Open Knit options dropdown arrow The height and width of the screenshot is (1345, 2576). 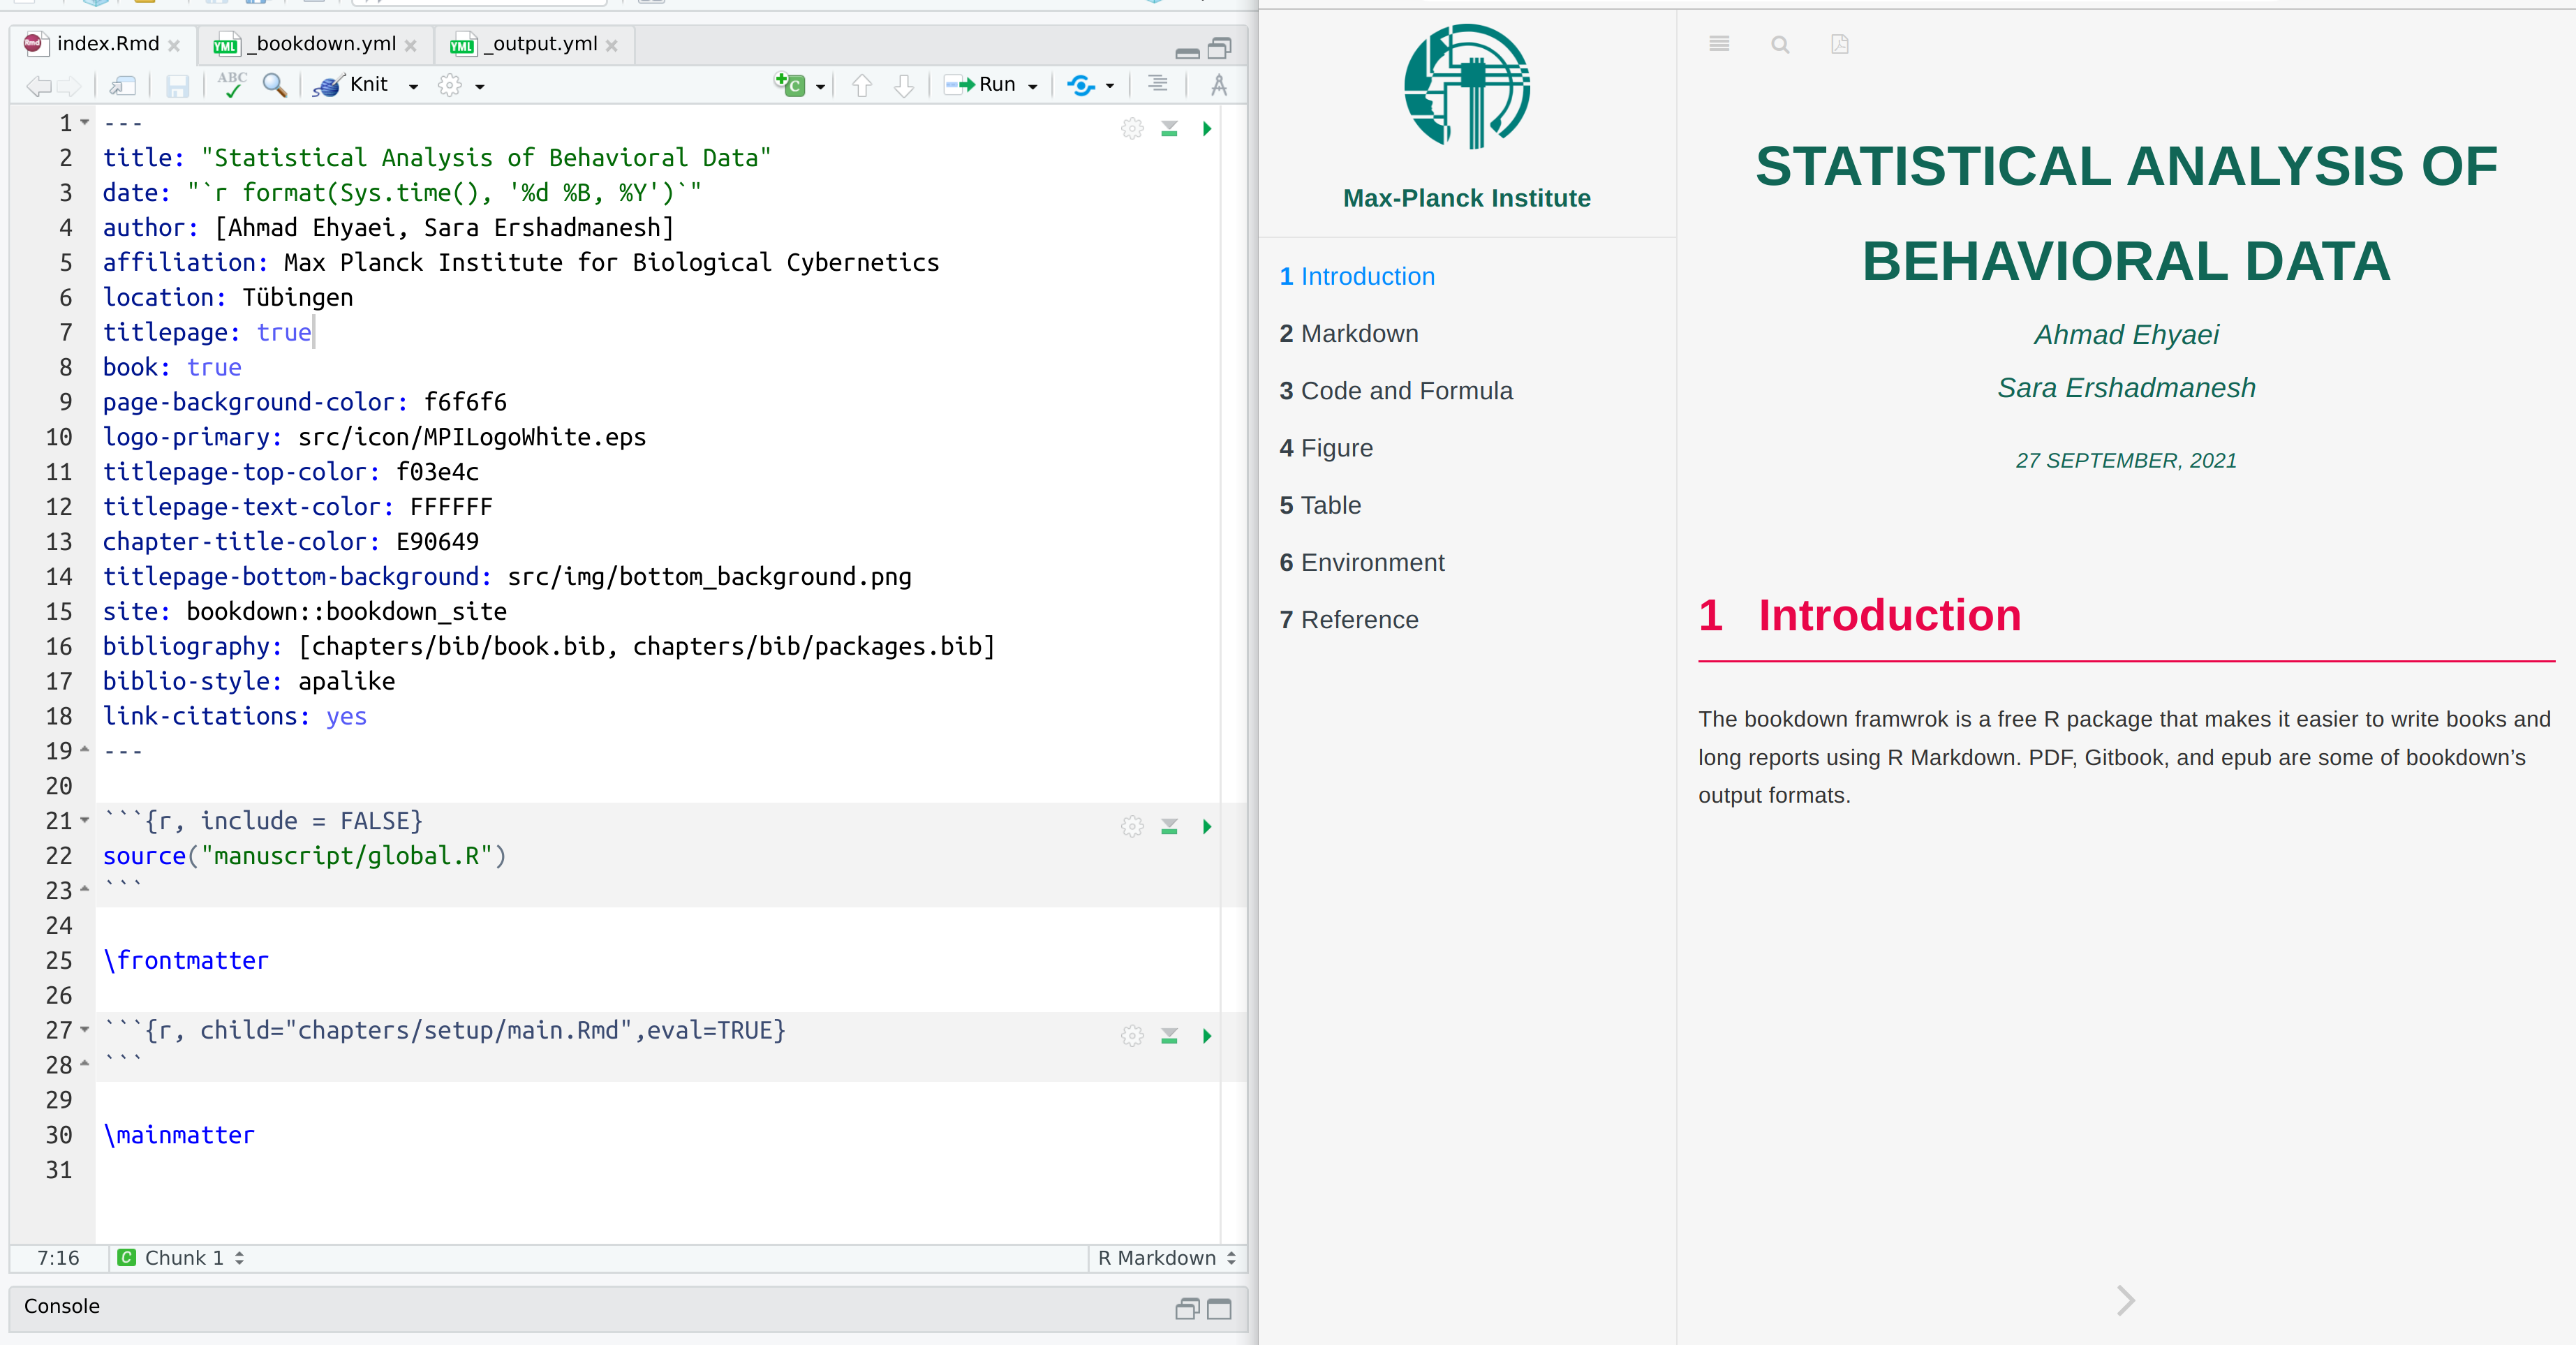(x=413, y=87)
